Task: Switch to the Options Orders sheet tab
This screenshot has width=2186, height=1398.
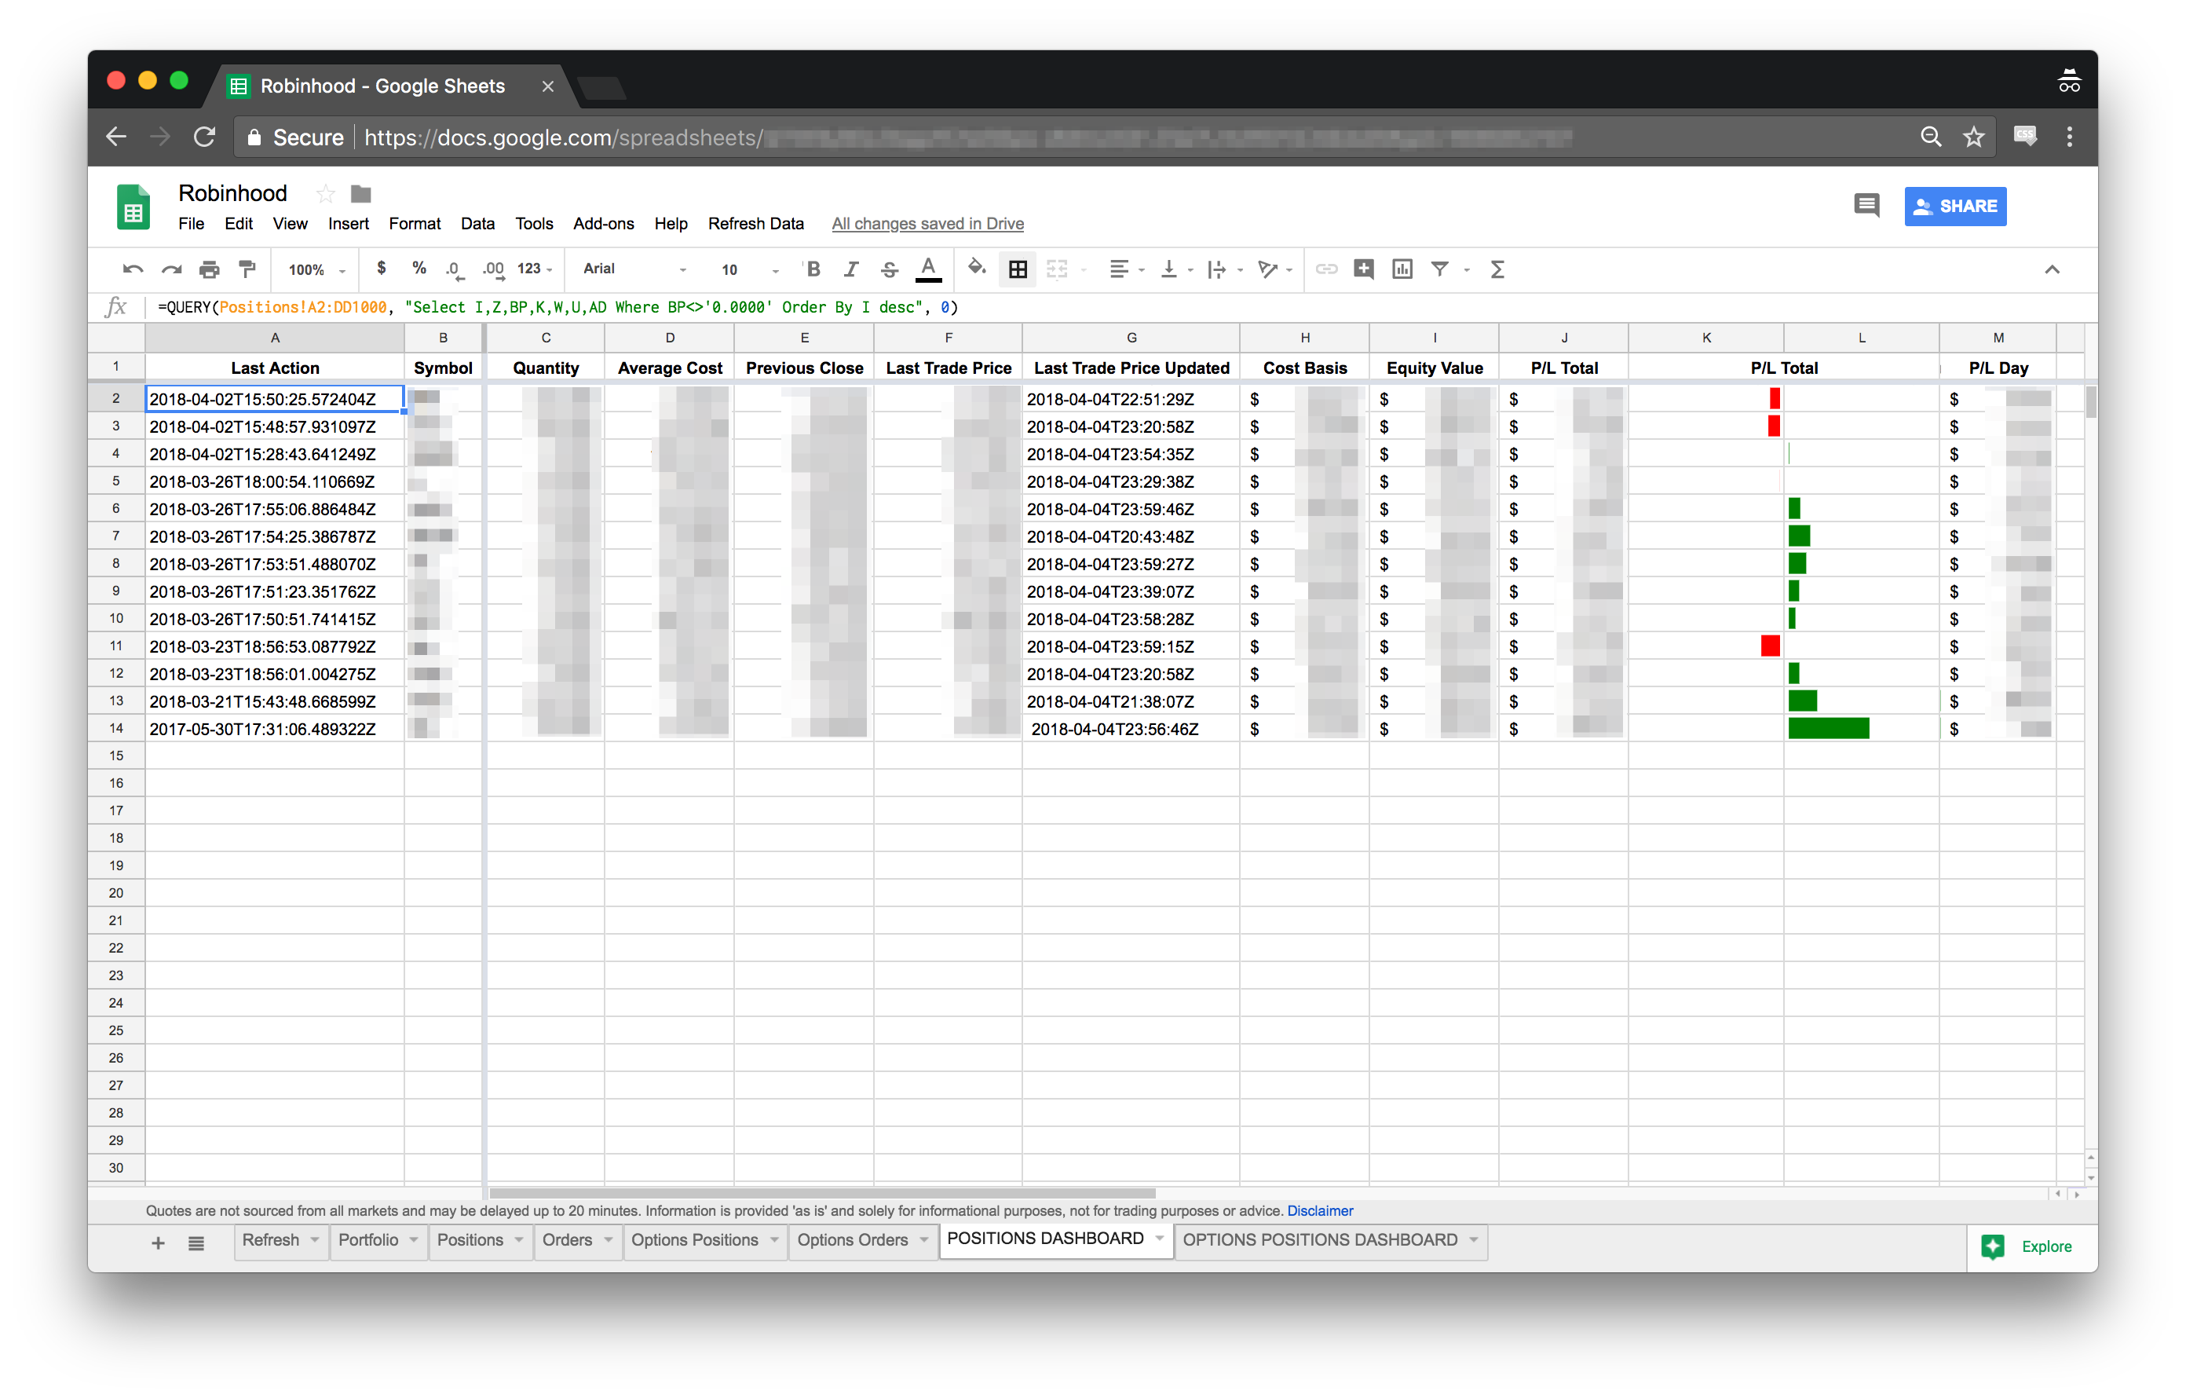Action: point(853,1240)
